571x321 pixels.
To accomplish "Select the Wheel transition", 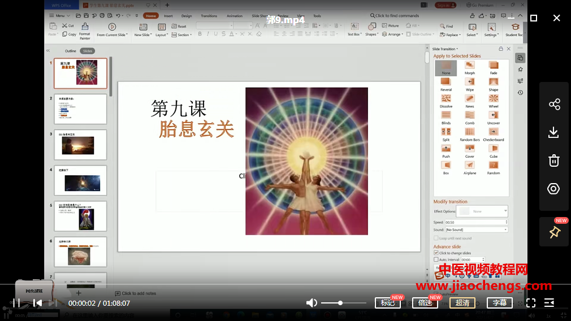I will (494, 101).
